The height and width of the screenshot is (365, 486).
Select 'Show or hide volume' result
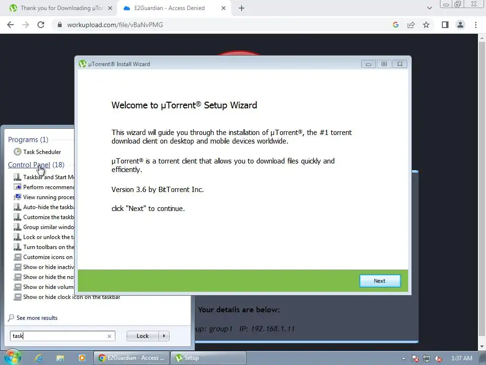[44, 287]
